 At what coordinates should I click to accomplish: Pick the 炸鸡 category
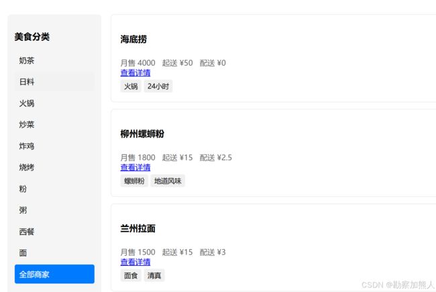tap(54, 146)
